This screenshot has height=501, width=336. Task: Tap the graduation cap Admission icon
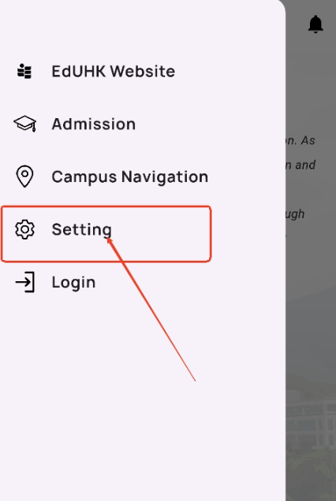(x=24, y=124)
